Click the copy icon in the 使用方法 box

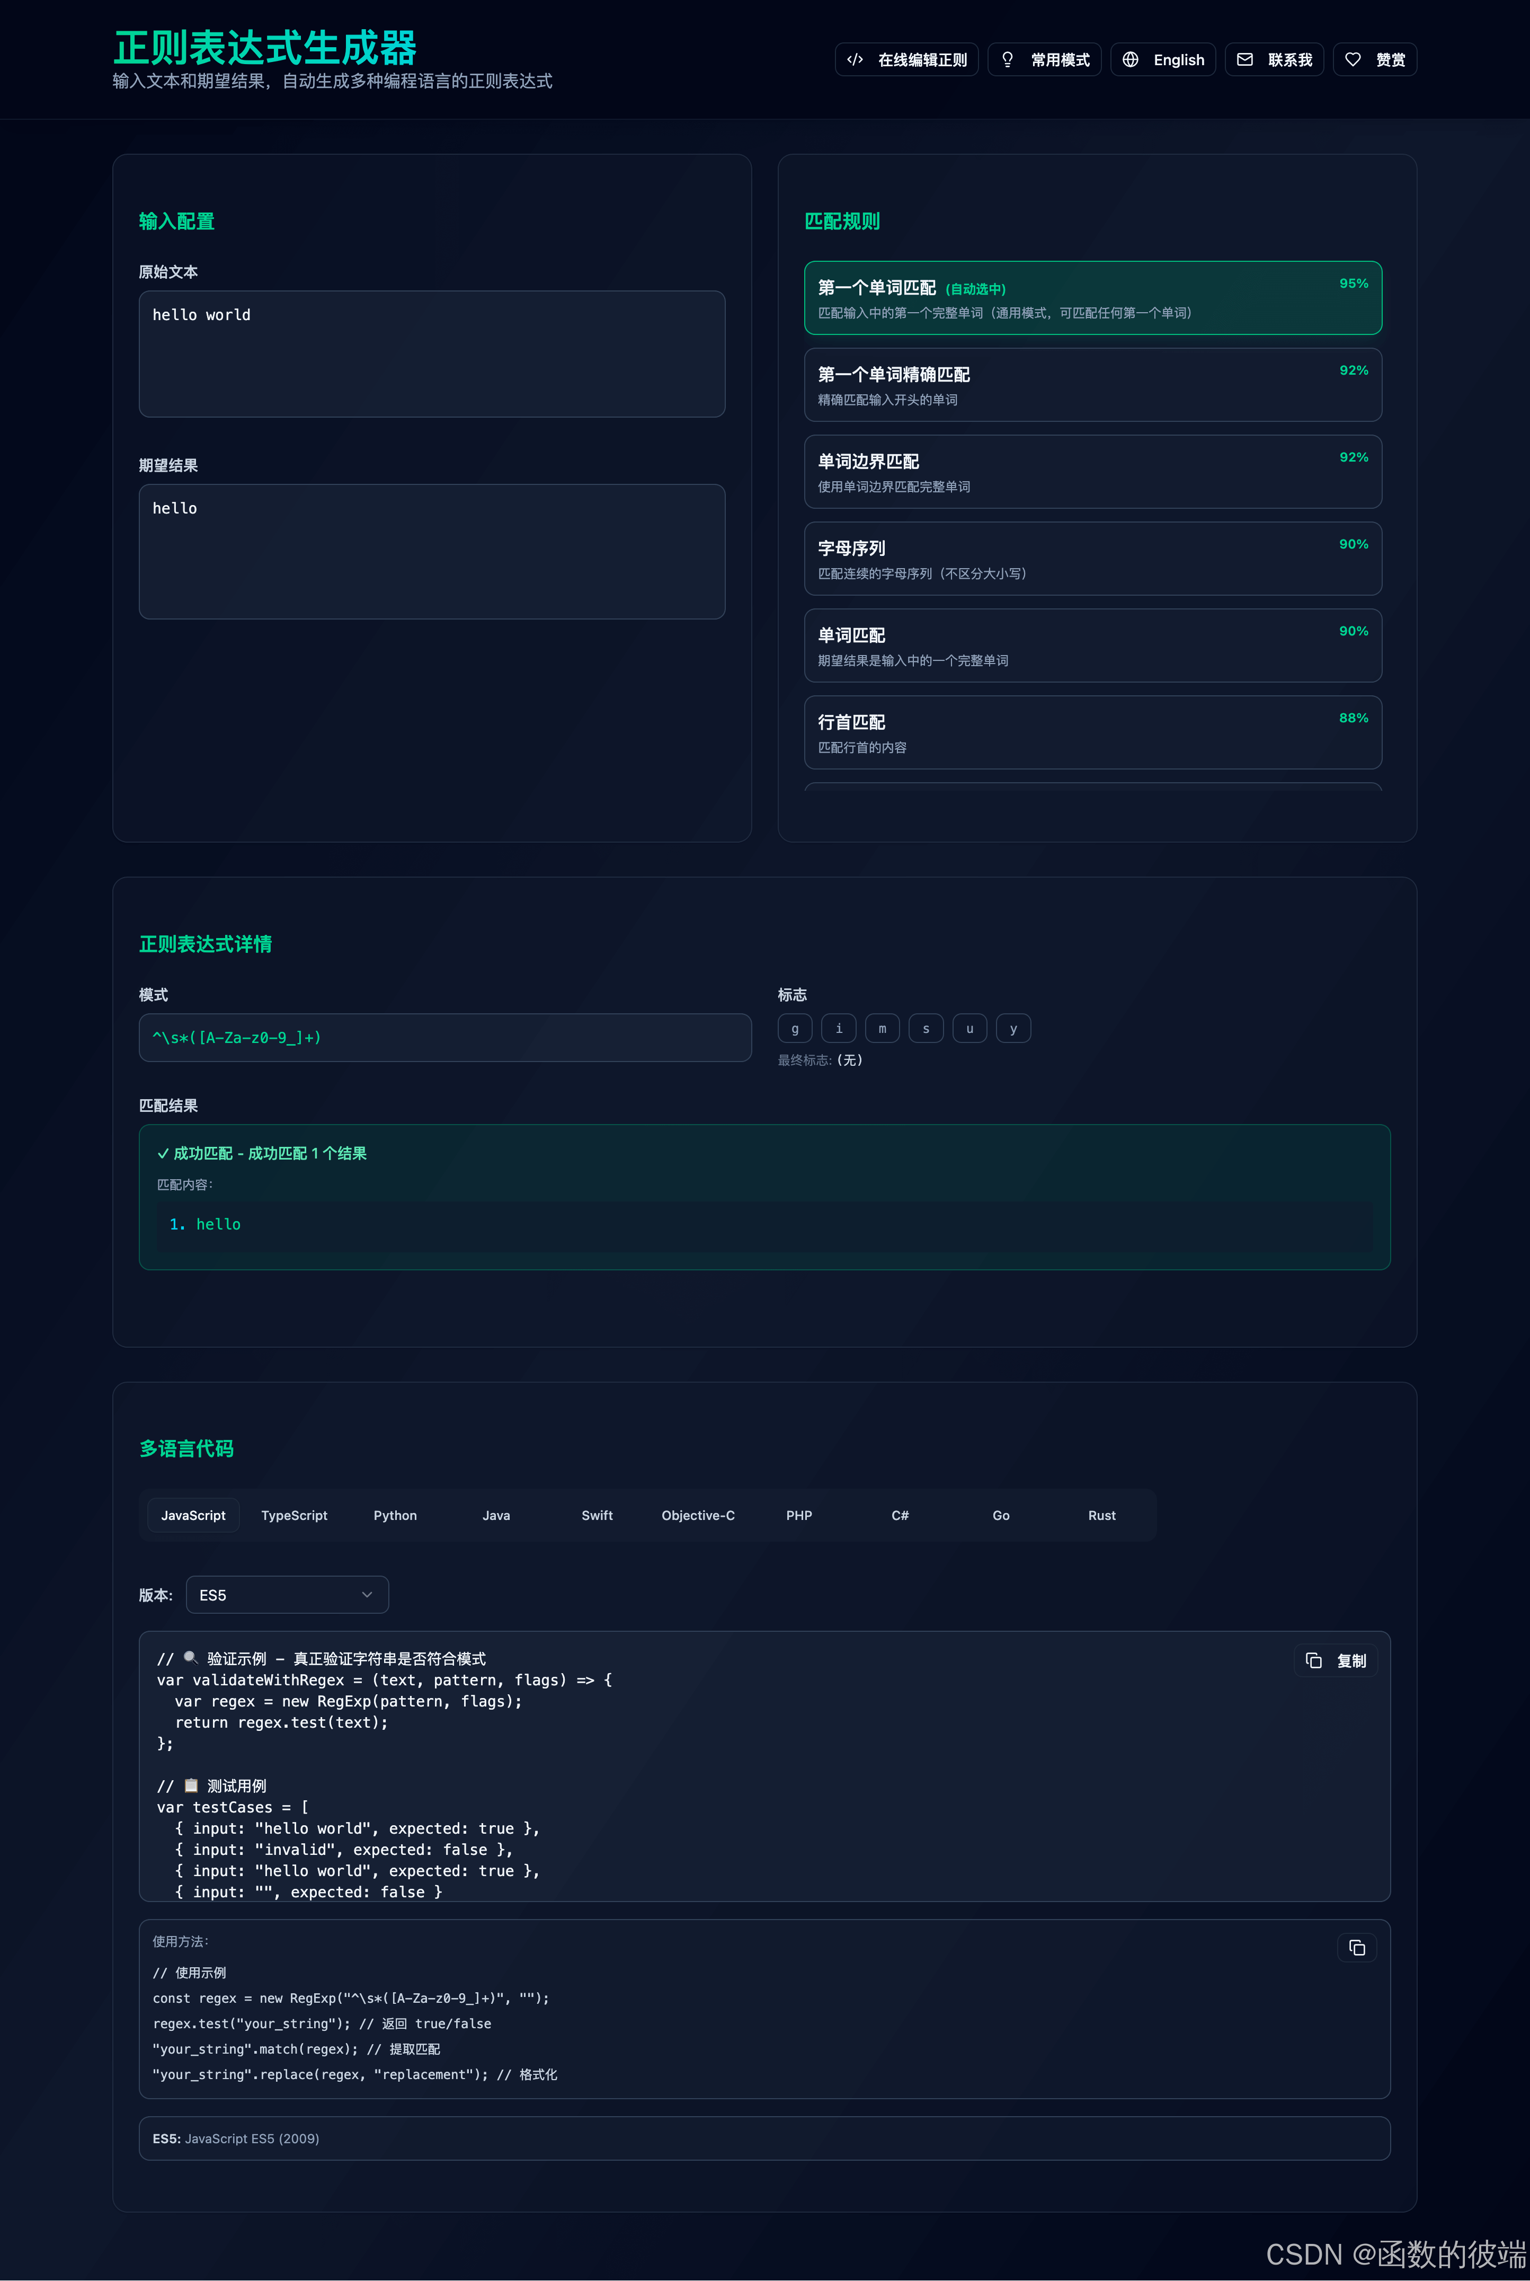pyautogui.click(x=1356, y=1947)
